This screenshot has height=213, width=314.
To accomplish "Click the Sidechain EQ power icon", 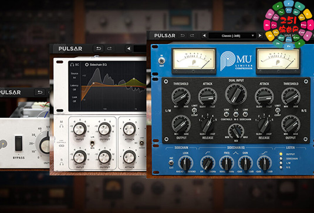I will click(x=87, y=65).
